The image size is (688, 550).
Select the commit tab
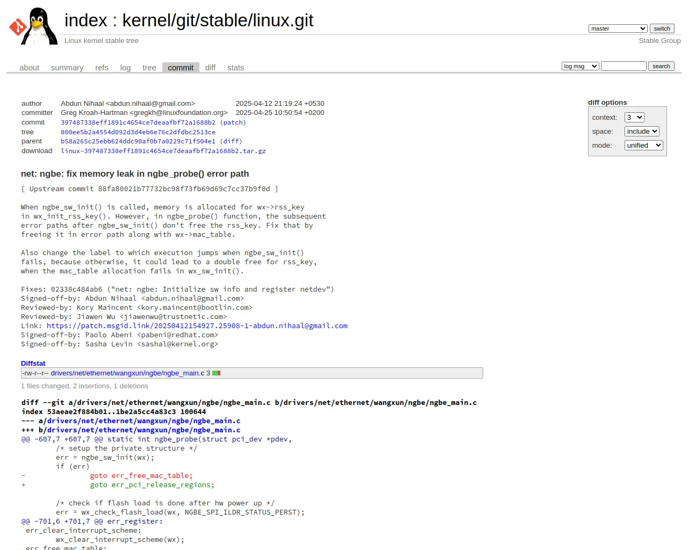181,68
